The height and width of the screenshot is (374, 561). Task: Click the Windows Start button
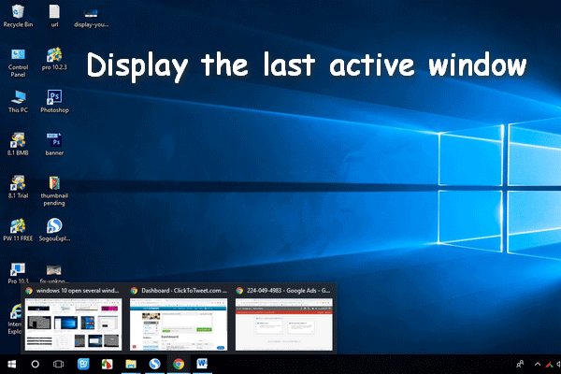click(x=12, y=363)
